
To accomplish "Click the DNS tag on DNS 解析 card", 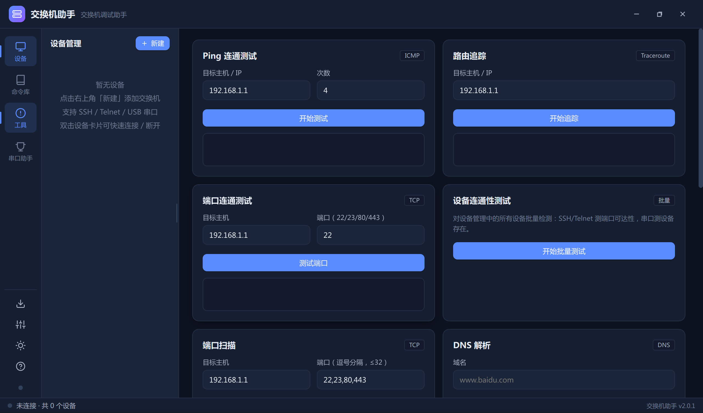I will 664,345.
